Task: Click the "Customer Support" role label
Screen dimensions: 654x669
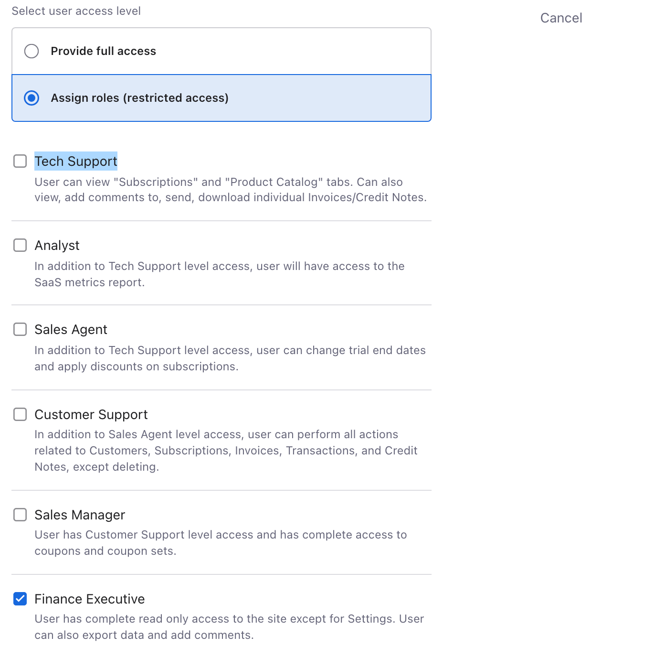Action: pos(91,414)
